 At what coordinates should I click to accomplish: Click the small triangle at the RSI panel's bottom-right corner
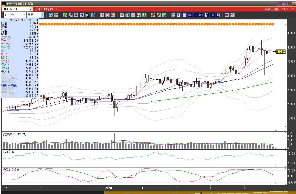276,166
